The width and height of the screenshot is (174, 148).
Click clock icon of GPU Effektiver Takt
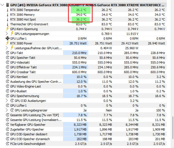click(8, 67)
